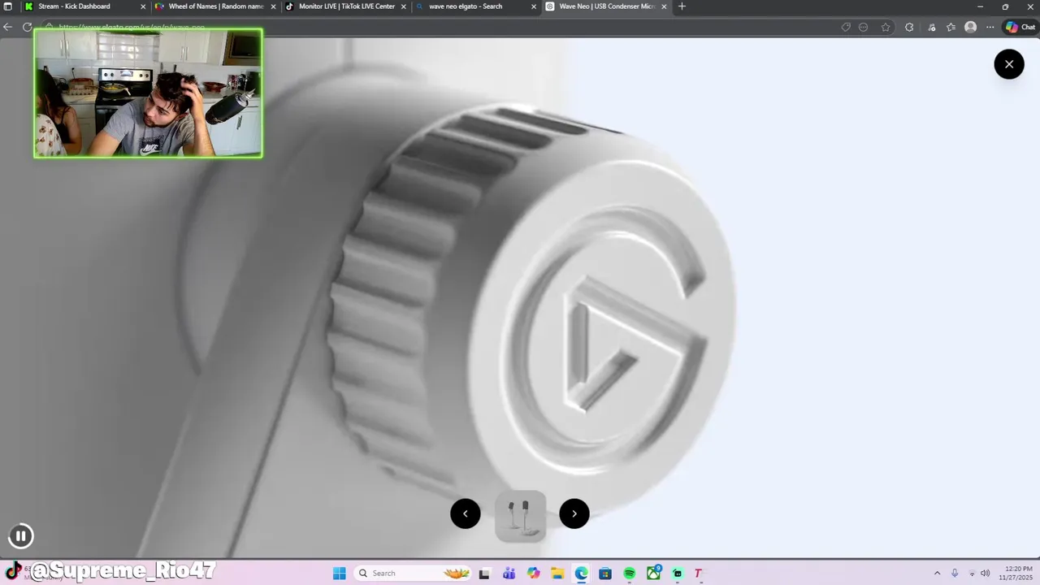Close the Wheel of Names tab

274,6
